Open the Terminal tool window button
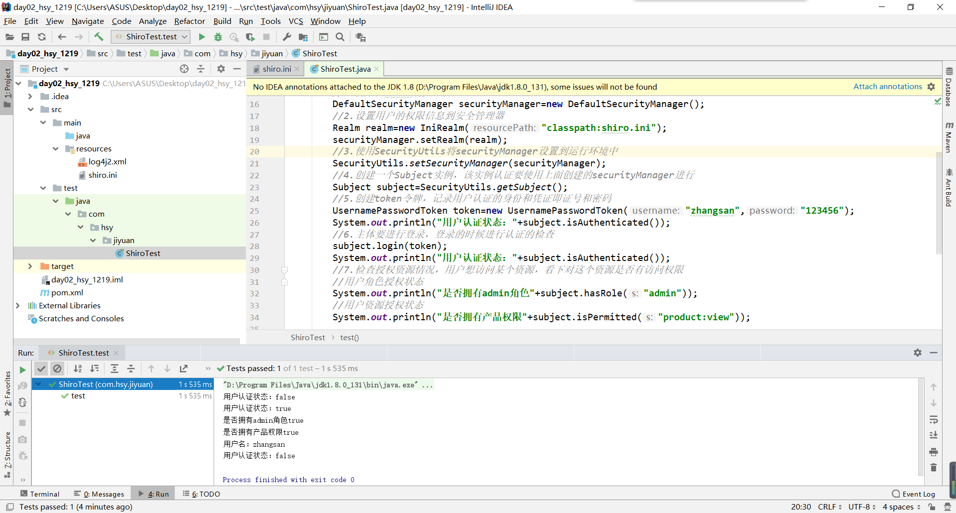 pyautogui.click(x=40, y=494)
